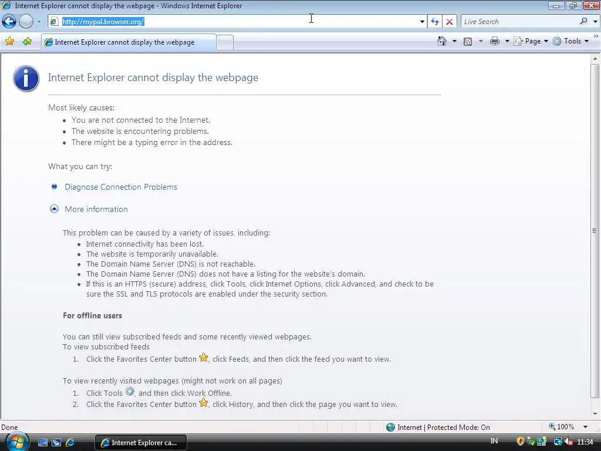The height and width of the screenshot is (451, 601).
Task: Expand the address bar history dropdown
Action: click(422, 22)
